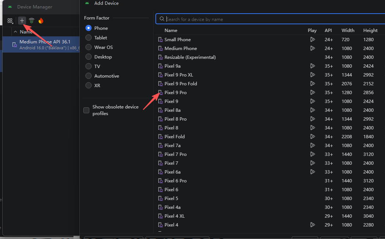
Task: Click the Play Store icon for Pixel 9 Pro XL
Action: tap(312, 75)
